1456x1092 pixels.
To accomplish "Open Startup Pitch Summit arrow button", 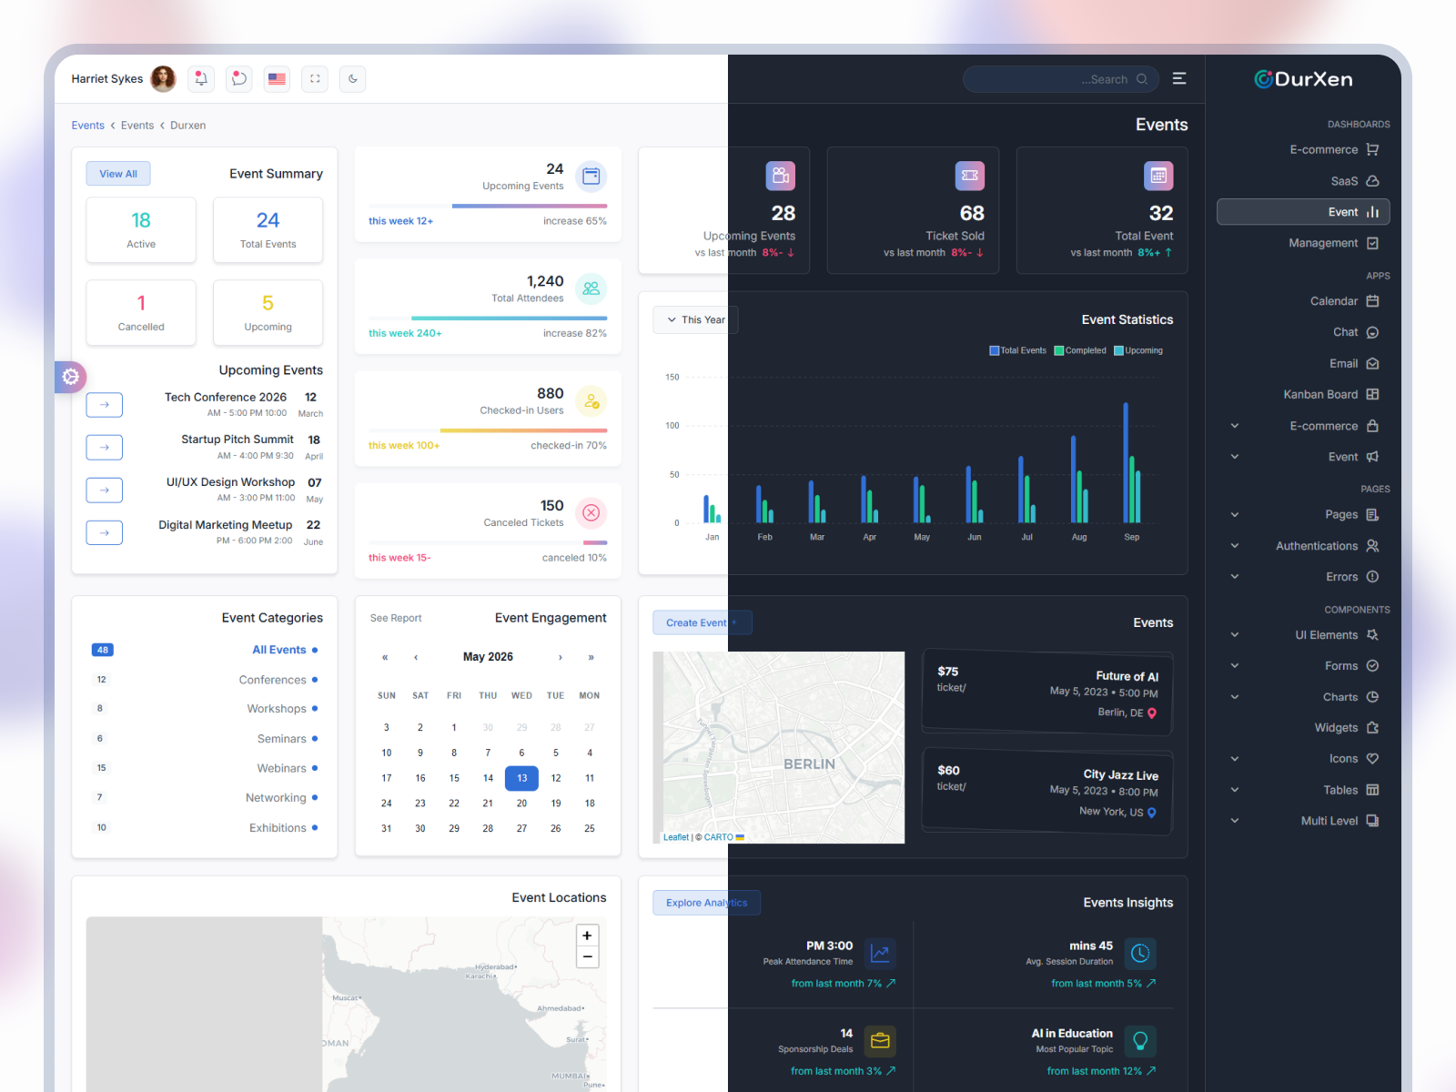I will click(x=105, y=448).
